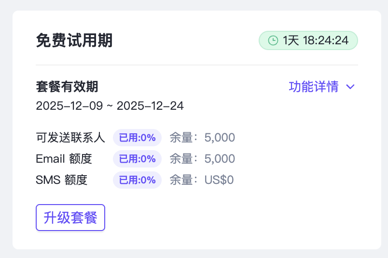Image resolution: width=388 pixels, height=258 pixels.
Task: Click 已用:0% badge for SMS 额度
Action: click(x=137, y=180)
